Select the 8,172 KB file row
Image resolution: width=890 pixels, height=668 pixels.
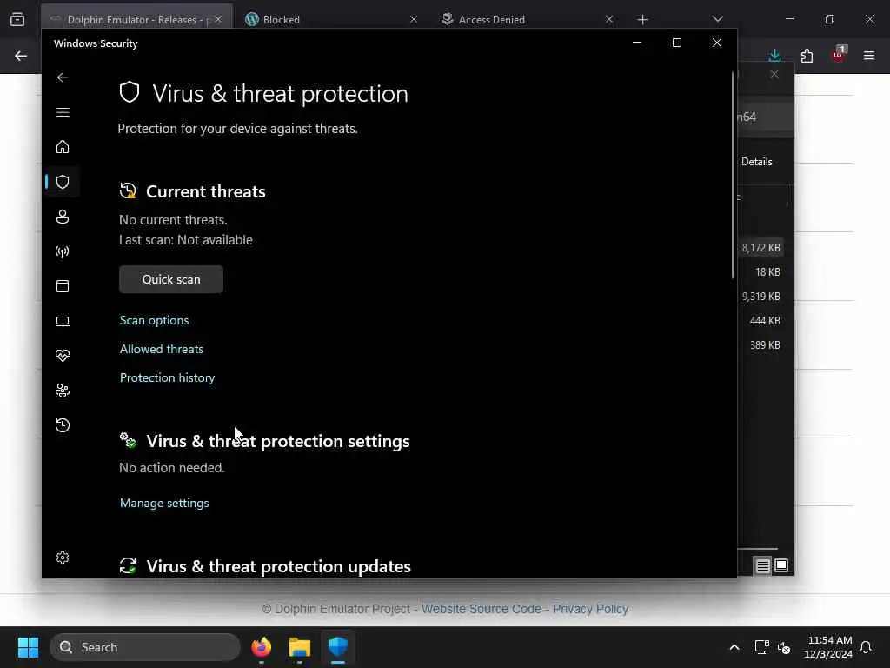(x=761, y=248)
